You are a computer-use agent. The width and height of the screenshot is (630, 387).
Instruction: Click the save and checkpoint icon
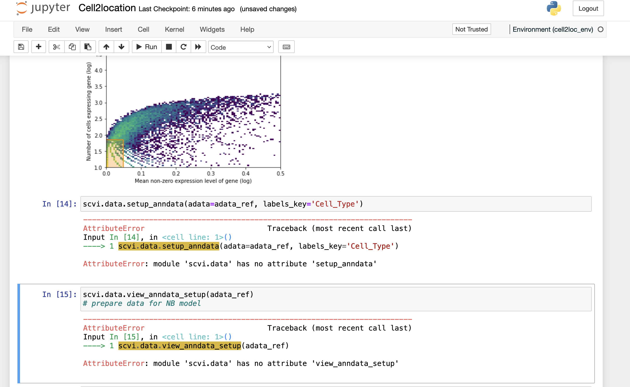(21, 47)
